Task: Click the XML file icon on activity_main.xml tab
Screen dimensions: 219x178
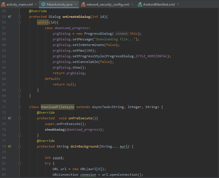Action: 3,5
